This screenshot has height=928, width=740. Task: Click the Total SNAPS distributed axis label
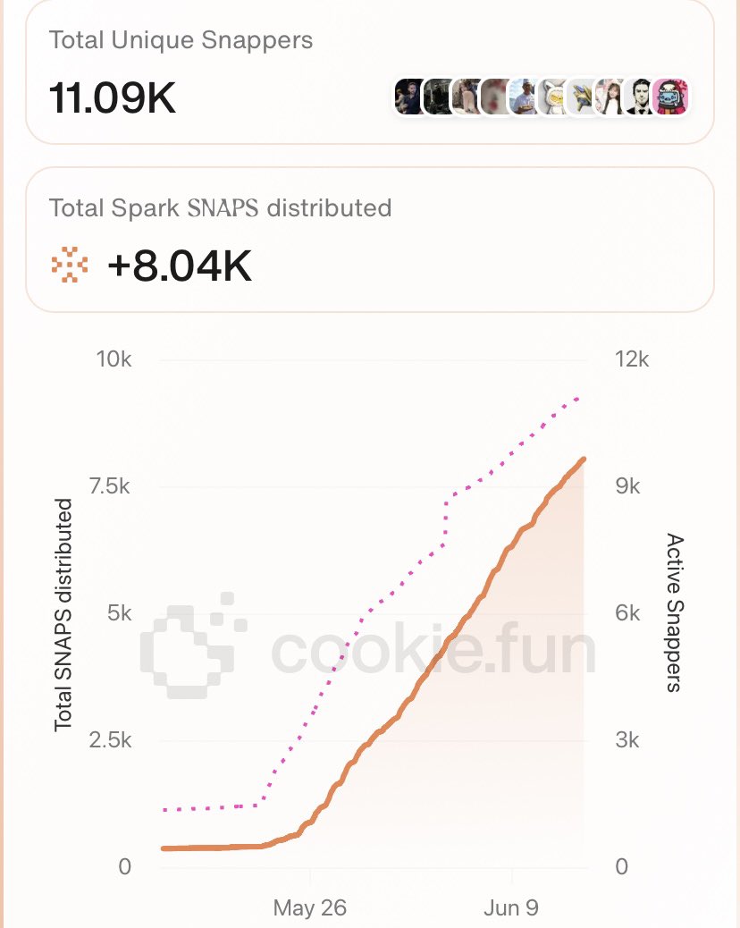[63, 615]
